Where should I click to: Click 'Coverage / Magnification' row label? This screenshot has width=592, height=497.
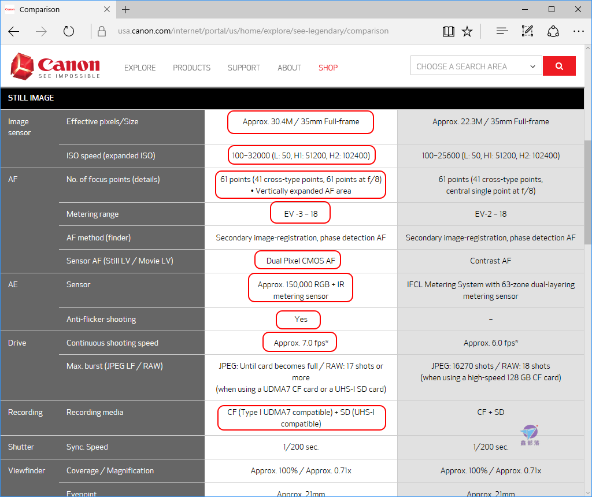coord(110,470)
